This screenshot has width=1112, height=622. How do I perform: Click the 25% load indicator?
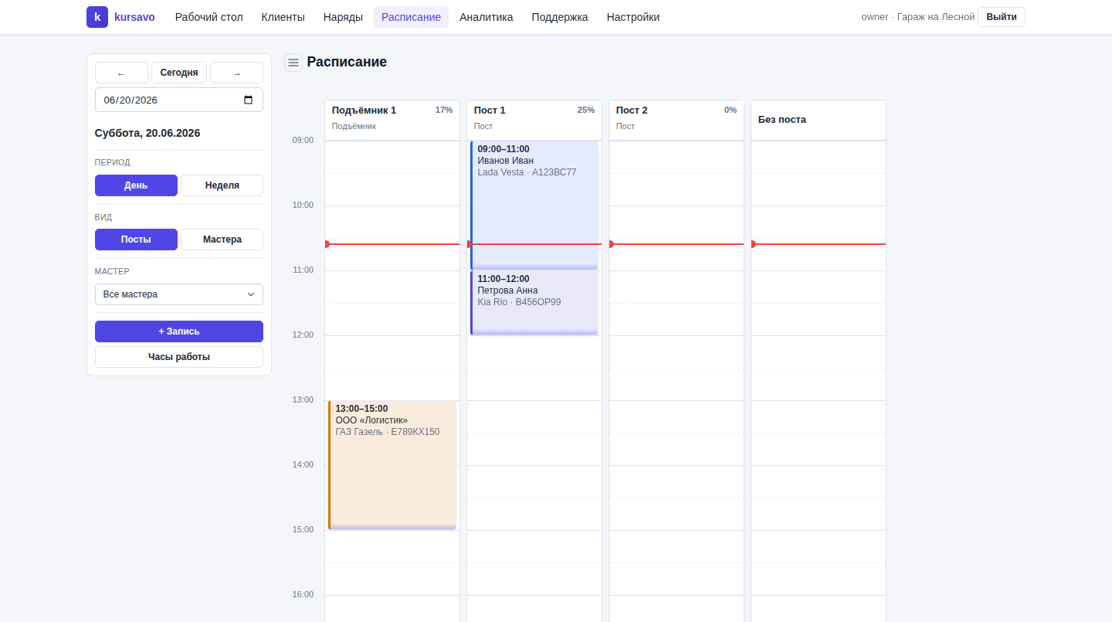click(586, 110)
